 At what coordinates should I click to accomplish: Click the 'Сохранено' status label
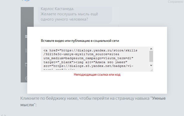[x=176, y=2]
